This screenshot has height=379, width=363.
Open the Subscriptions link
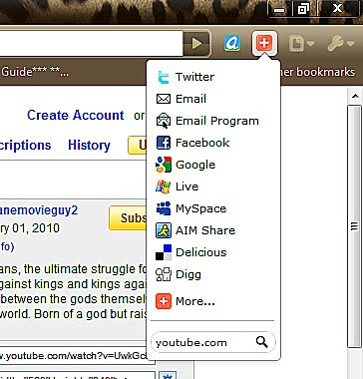click(26, 146)
